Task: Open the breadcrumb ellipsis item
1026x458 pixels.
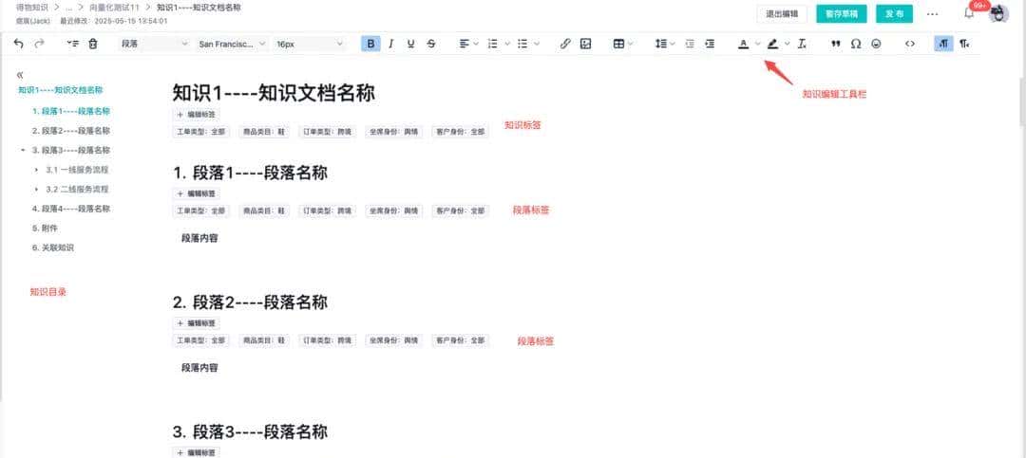Action: click(x=68, y=9)
